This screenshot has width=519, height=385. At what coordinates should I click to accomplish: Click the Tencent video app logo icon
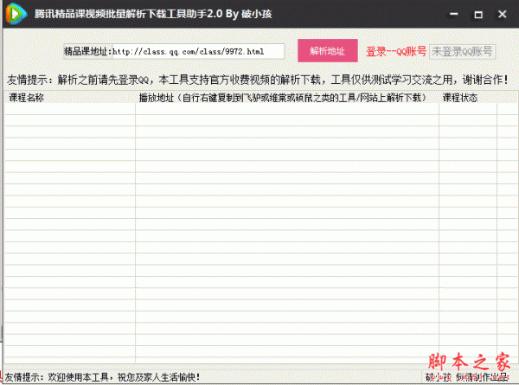point(16,14)
